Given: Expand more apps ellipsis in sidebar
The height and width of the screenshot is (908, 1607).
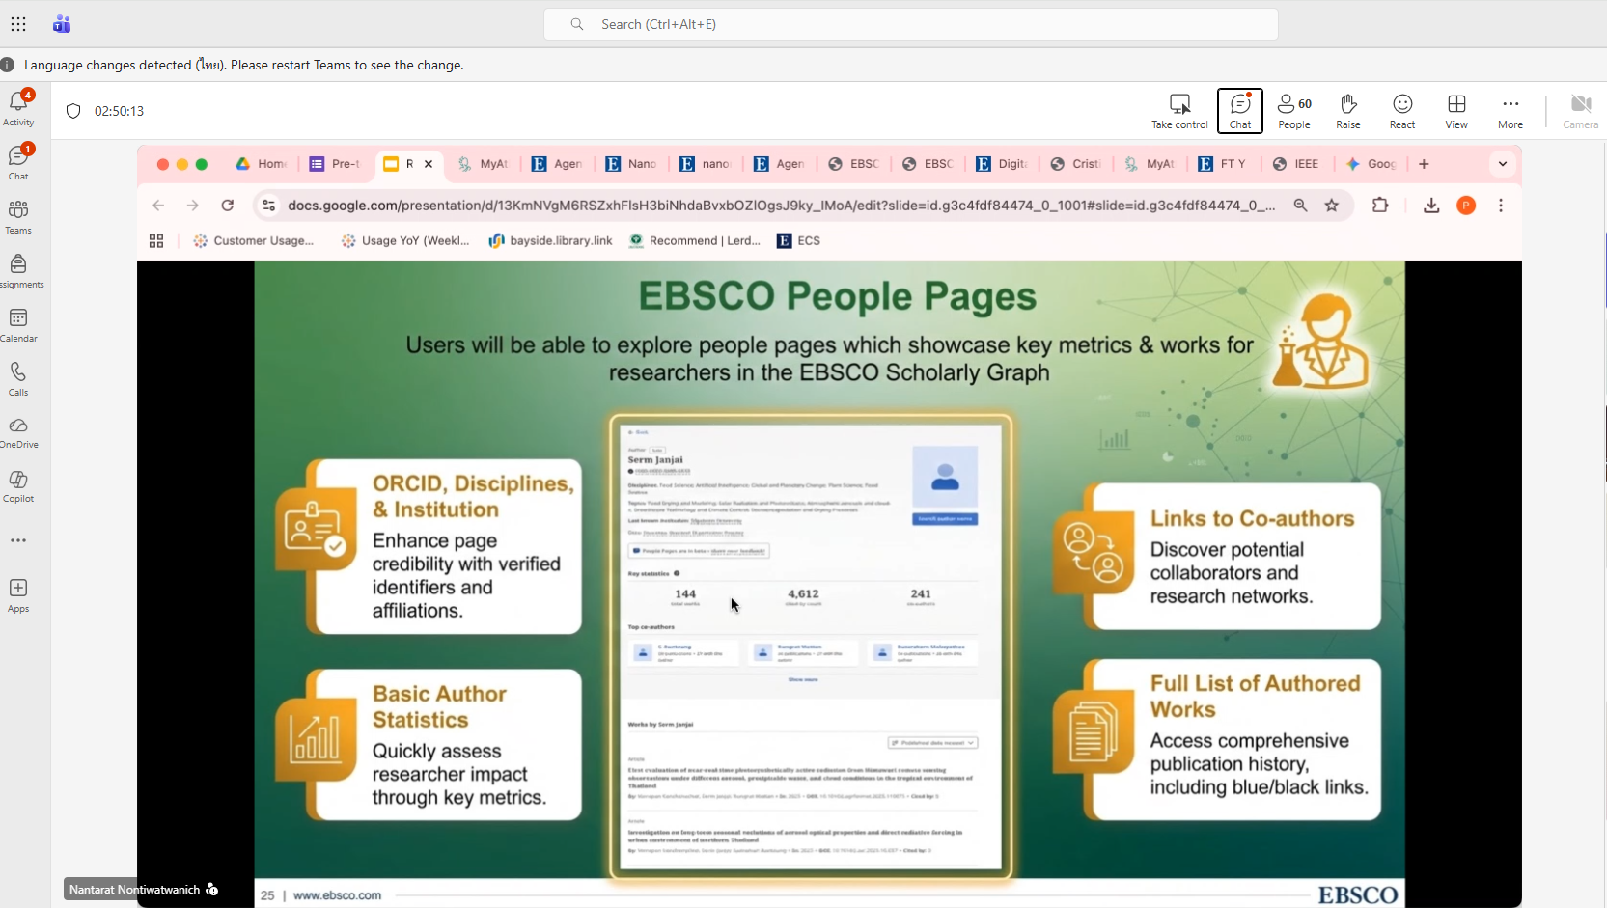Looking at the screenshot, I should click(18, 540).
